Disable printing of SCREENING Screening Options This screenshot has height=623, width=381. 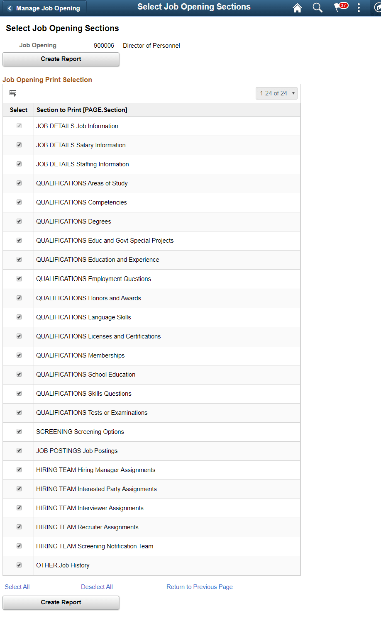pos(18,431)
